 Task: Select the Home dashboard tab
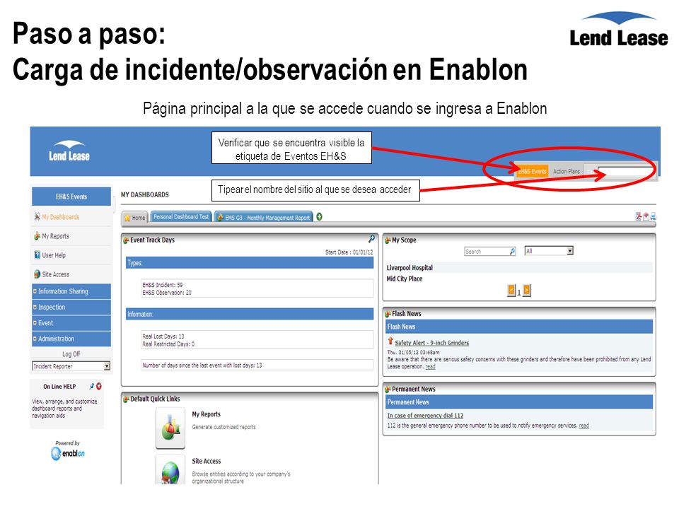coord(134,218)
